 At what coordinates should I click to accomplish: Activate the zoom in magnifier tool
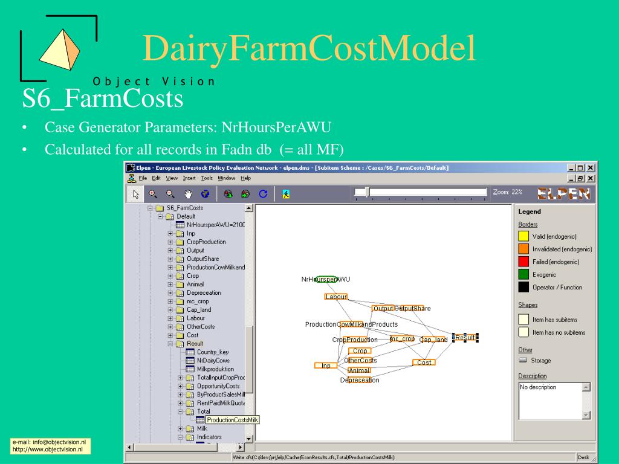153,194
